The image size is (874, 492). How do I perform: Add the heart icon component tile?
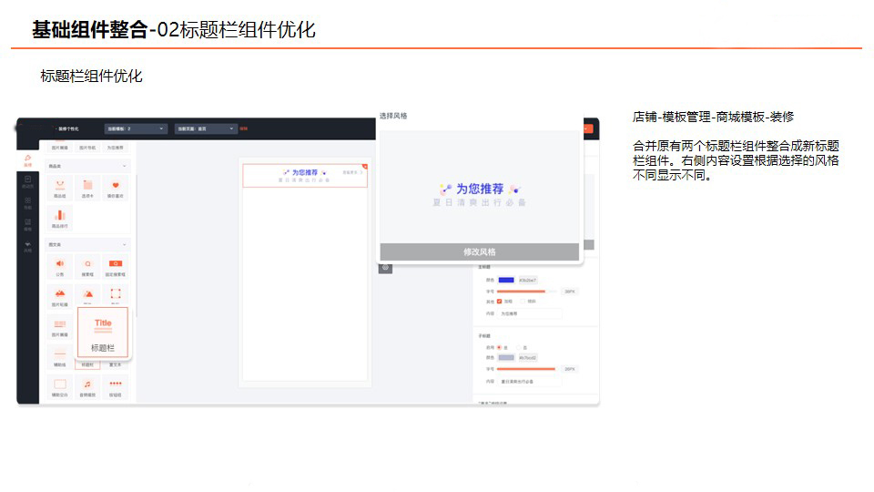(116, 189)
